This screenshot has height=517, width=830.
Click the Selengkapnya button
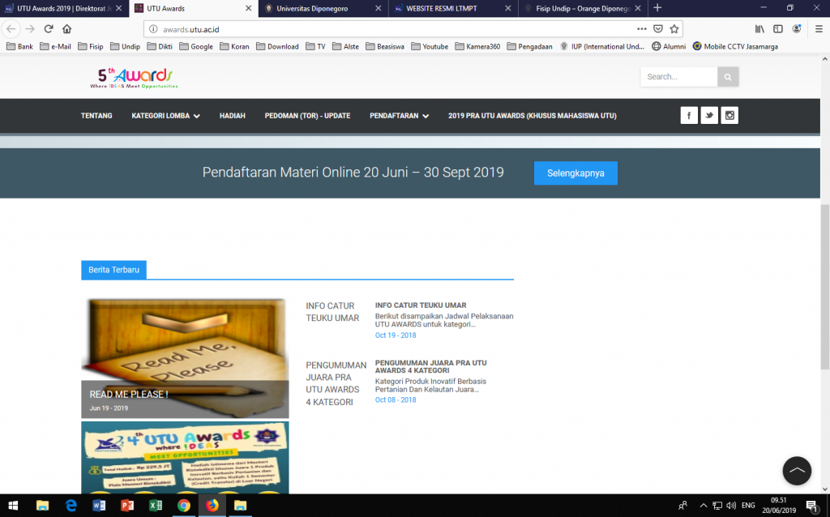575,173
